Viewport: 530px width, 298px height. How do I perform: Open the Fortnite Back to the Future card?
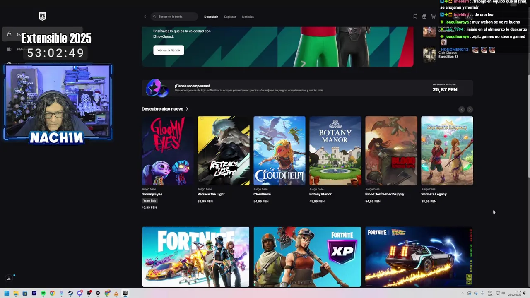click(x=419, y=257)
